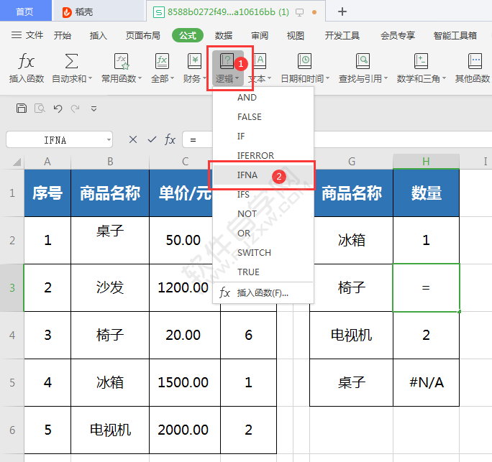Expand the 日期和时间 dropdown arrow
492x462 pixels.
point(327,78)
